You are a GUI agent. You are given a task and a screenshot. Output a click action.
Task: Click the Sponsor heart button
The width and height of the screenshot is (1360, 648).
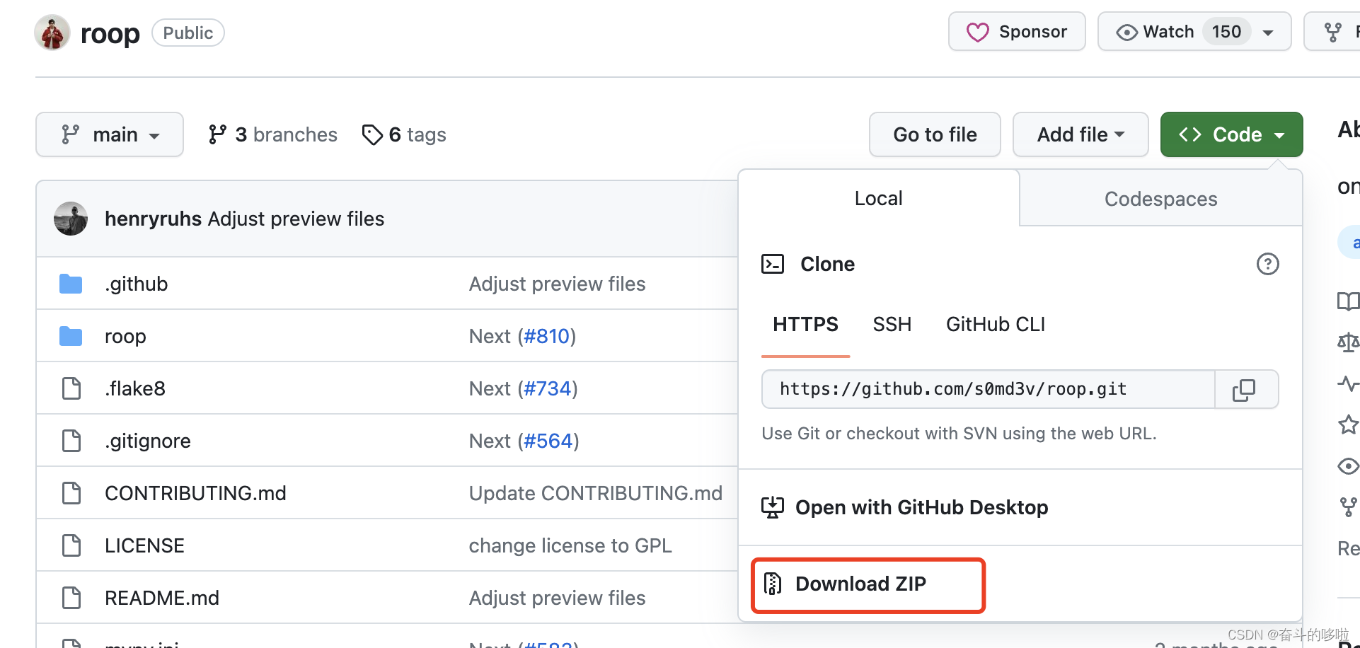(1017, 32)
